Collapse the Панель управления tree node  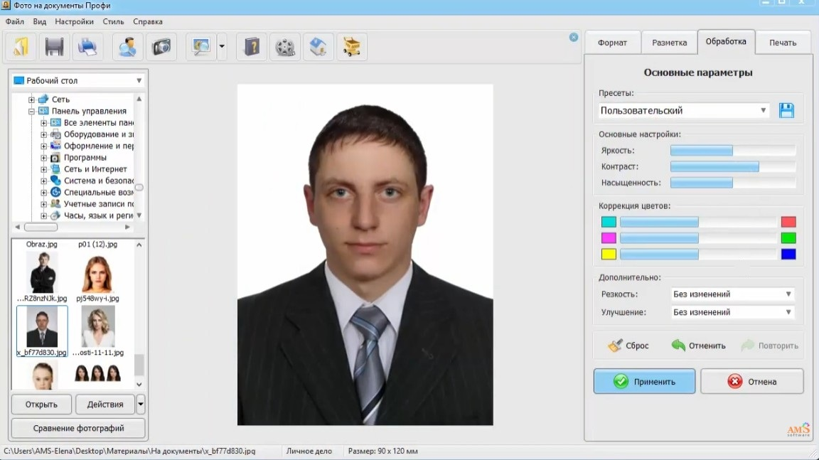31,111
